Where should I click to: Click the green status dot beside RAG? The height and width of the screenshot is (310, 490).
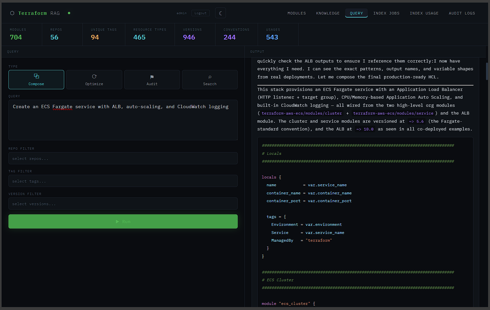[69, 13]
